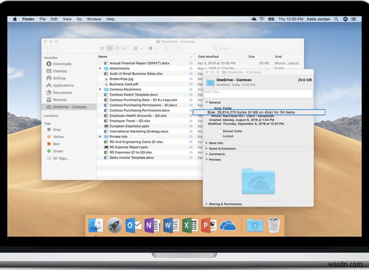Open OneDrive cloud icon in Dock
Viewport: 369px width, 270px height.
[x=228, y=226]
